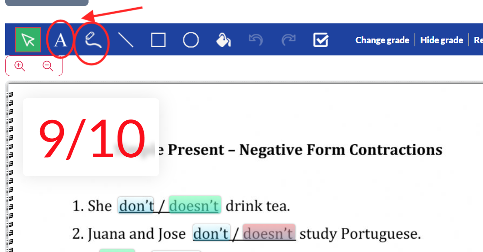483x252 pixels.
Task: Open the paint bucket fill color
Action: (x=223, y=40)
